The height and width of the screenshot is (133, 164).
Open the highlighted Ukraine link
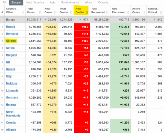[x=11, y=41]
